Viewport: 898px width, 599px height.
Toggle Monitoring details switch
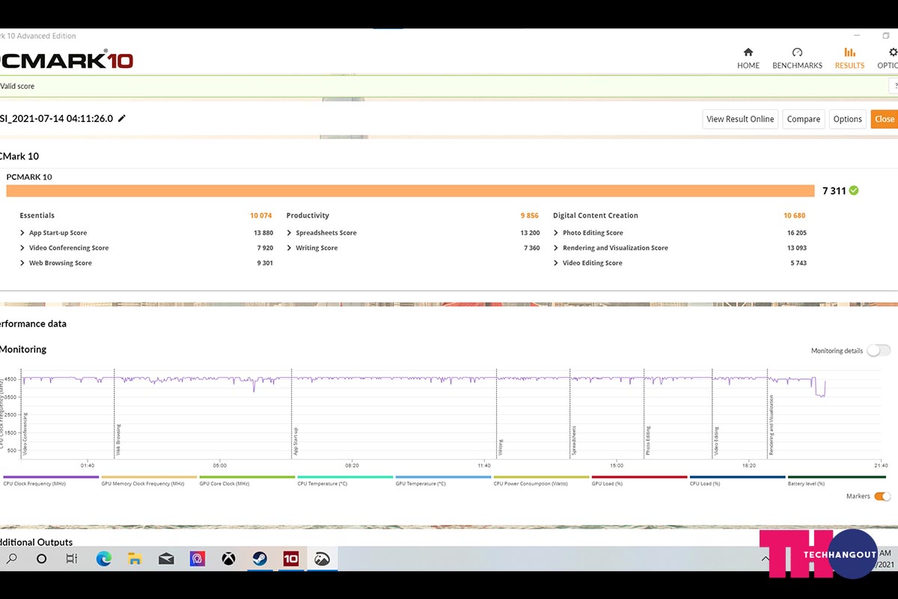(x=879, y=351)
